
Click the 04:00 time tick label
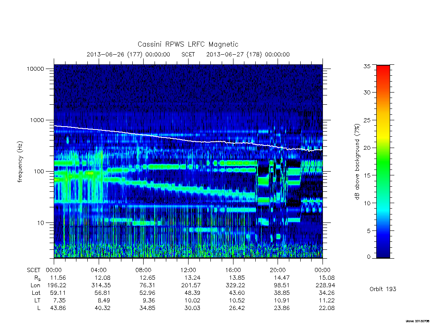coord(99,270)
